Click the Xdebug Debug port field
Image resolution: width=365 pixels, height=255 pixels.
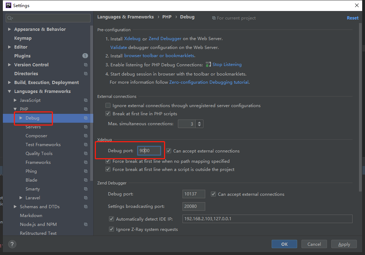(149, 151)
